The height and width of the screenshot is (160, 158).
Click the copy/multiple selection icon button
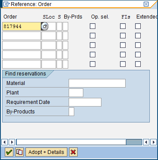click(19, 152)
